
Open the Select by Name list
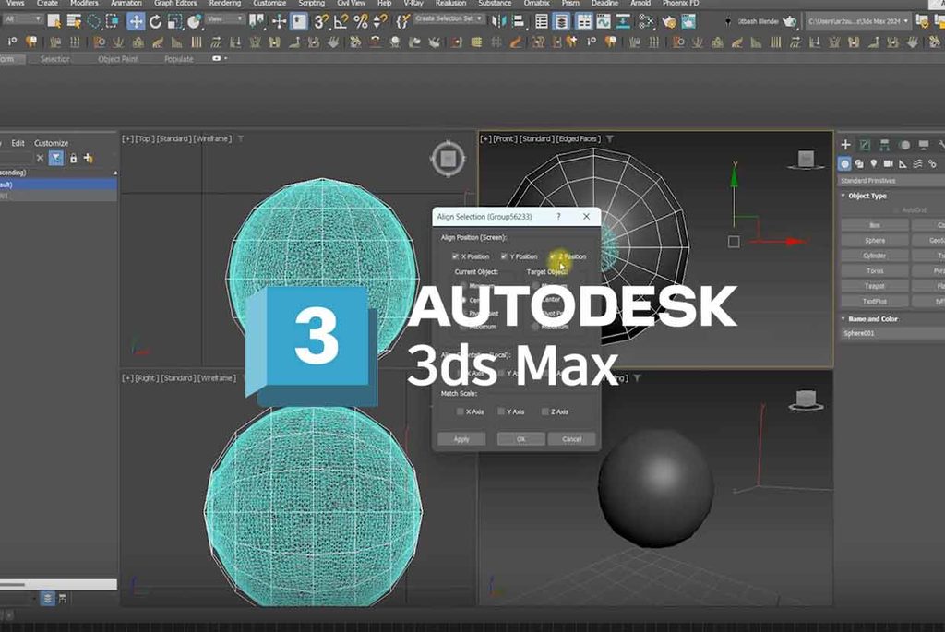74,22
